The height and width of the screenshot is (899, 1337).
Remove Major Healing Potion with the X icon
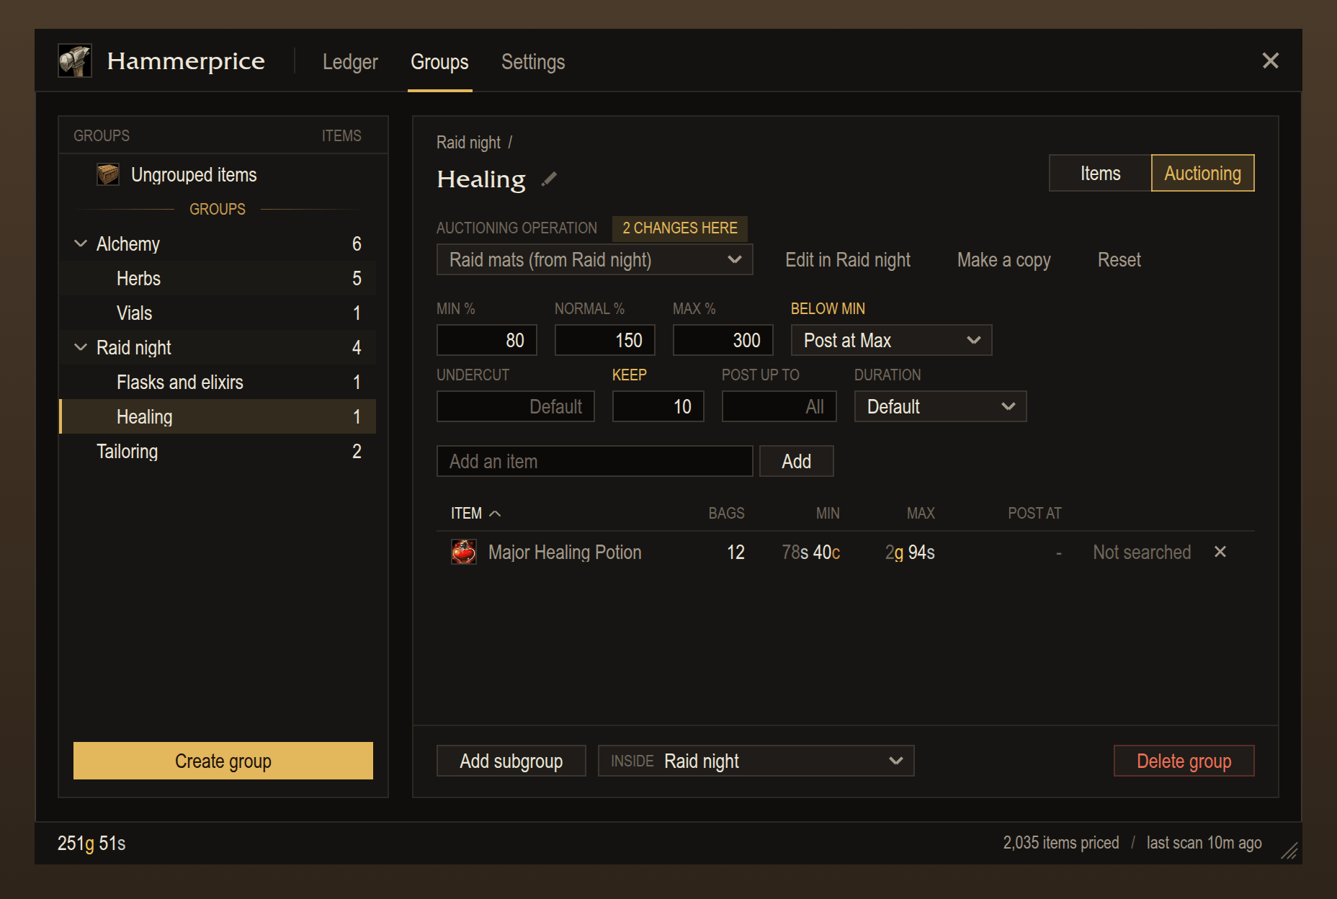[x=1220, y=552]
